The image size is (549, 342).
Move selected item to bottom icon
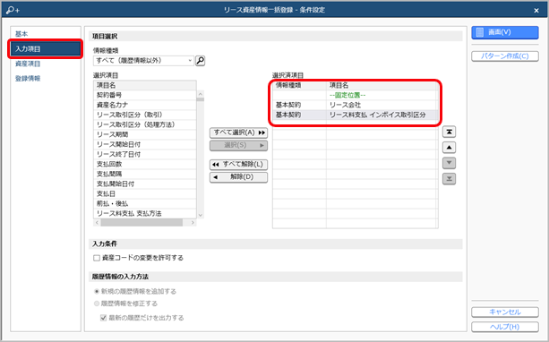pyautogui.click(x=449, y=179)
